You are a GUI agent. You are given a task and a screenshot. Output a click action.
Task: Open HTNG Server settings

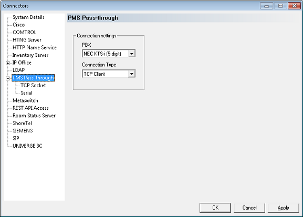coord(27,40)
